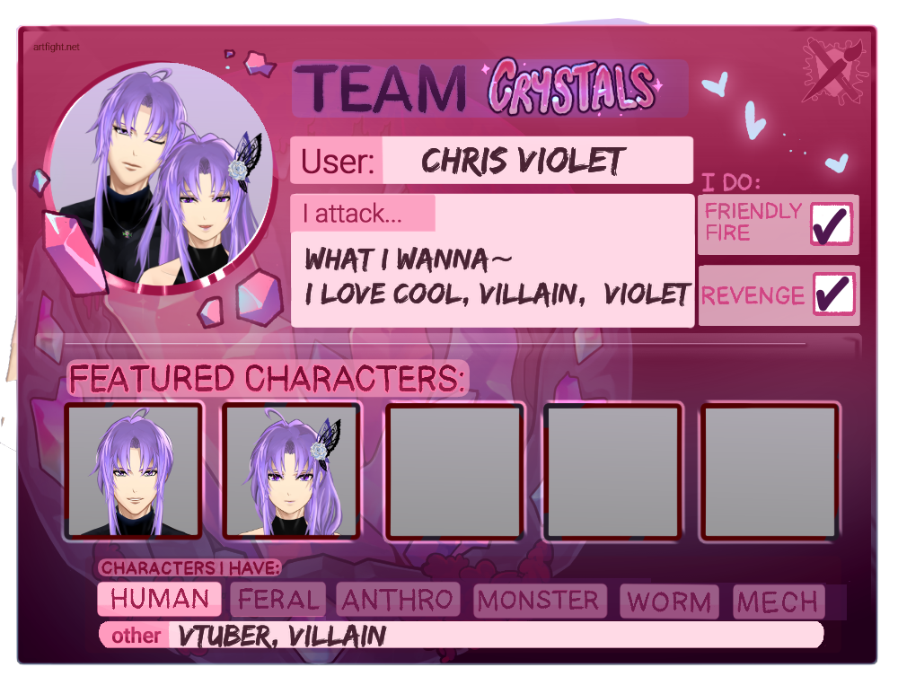This screenshot has height=685, width=898.
Task: Click the artfight.net link text
Action: pyautogui.click(x=56, y=47)
